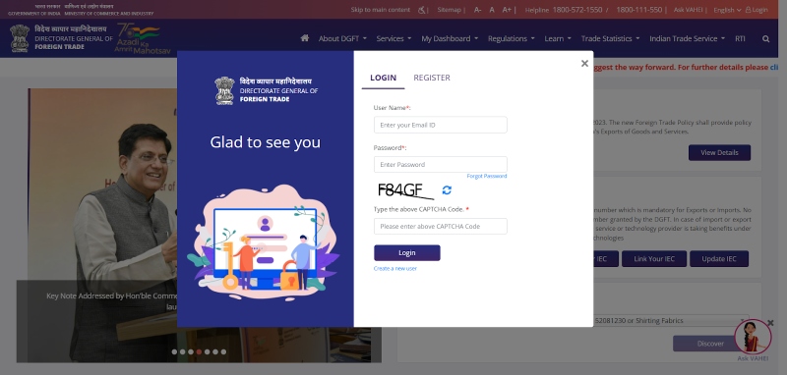Decrease font size with A- control
Screen dimensions: 787x375
click(x=477, y=10)
